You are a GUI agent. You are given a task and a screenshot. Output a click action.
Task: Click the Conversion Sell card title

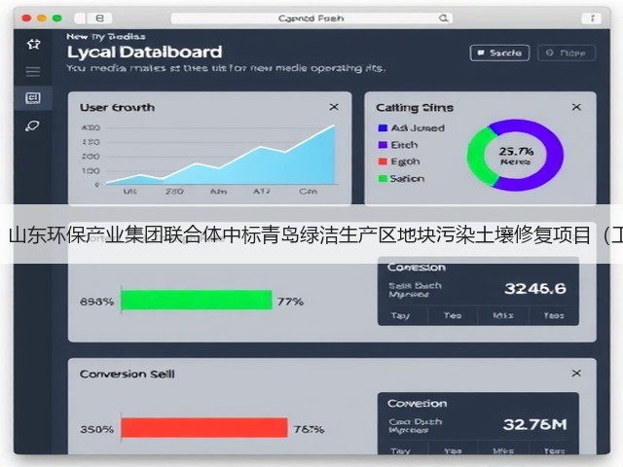[x=127, y=374]
